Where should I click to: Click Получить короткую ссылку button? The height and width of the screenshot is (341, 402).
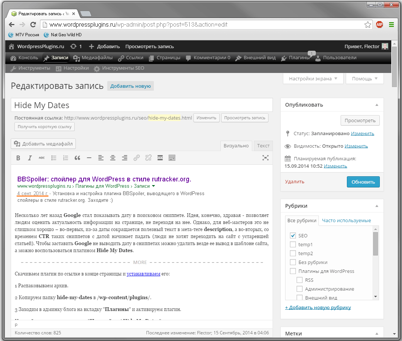click(45, 127)
